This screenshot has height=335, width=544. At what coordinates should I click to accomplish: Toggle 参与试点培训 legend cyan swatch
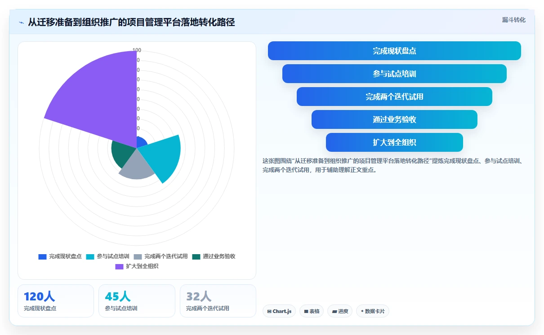pos(90,256)
